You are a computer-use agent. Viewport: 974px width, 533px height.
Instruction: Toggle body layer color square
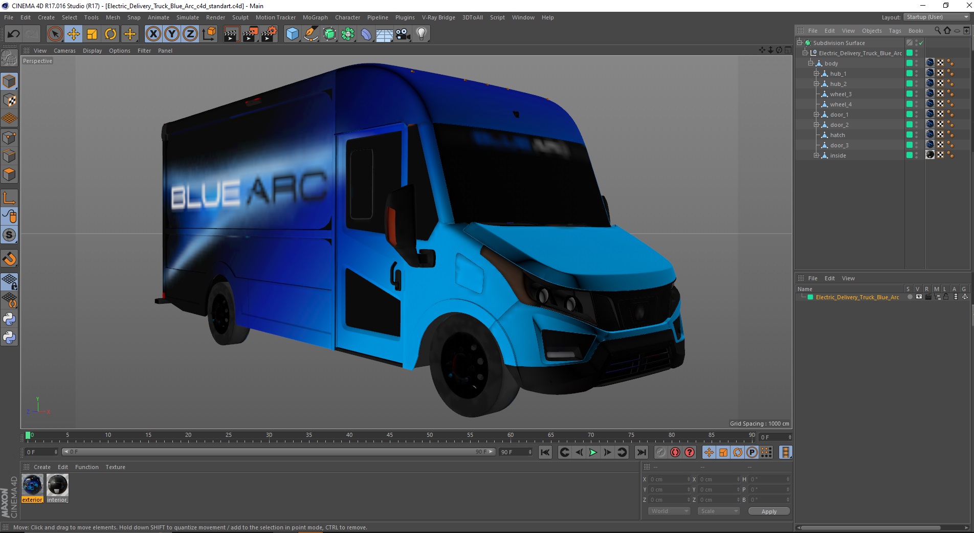click(x=910, y=63)
